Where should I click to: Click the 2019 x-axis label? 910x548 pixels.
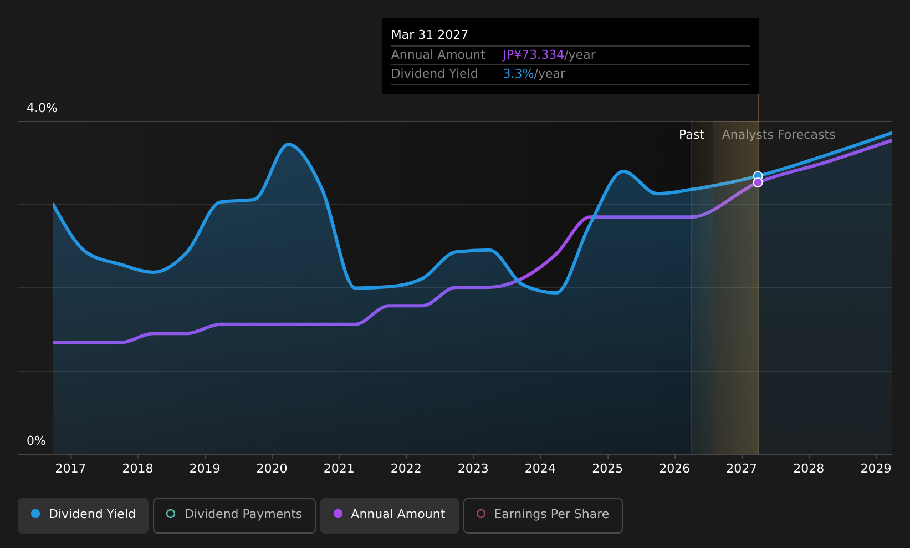pos(205,469)
